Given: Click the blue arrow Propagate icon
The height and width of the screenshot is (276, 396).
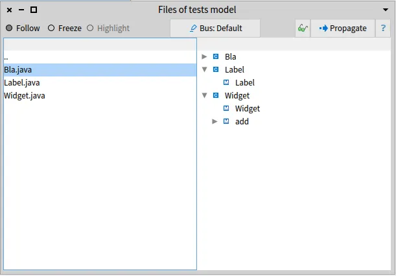Looking at the screenshot, I should [323, 28].
